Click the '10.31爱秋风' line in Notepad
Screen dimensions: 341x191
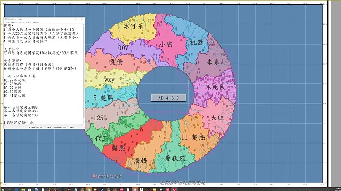[x=14, y=95]
